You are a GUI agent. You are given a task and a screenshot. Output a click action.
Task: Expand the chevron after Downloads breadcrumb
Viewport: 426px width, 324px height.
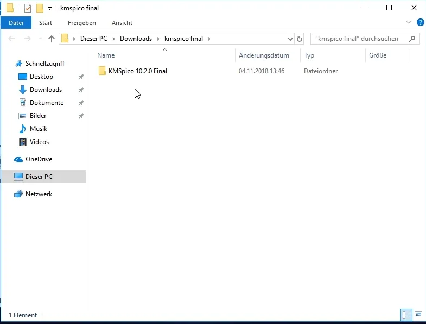[158, 39]
